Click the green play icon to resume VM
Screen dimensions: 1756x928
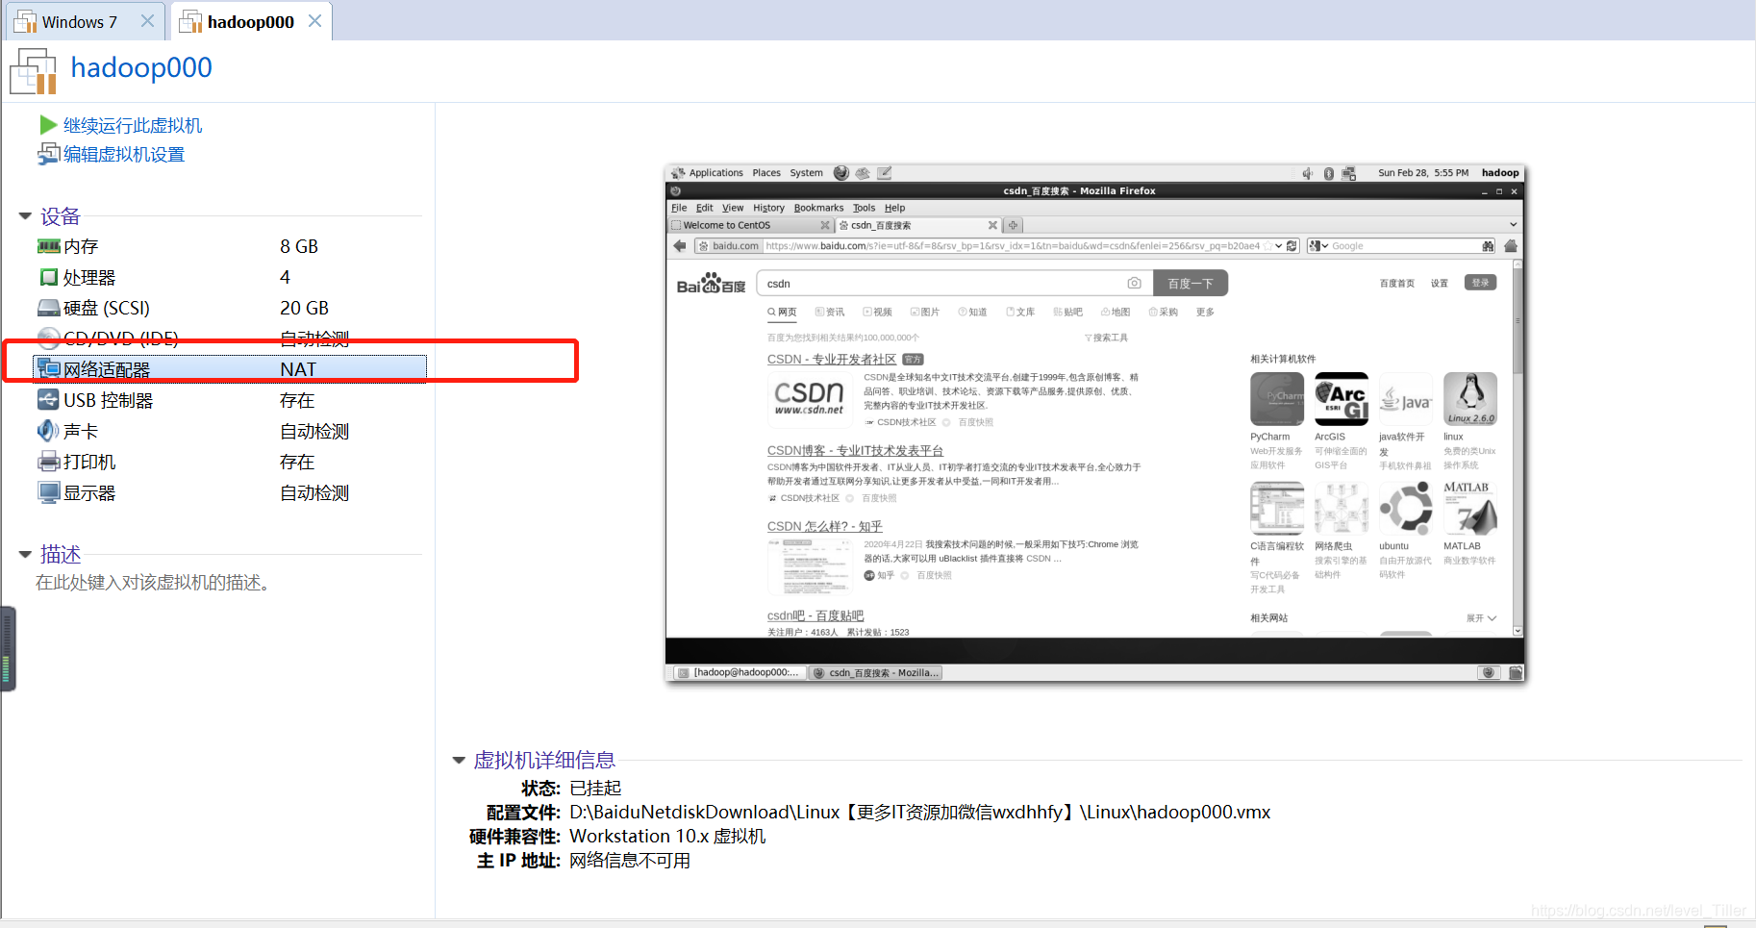(x=48, y=125)
